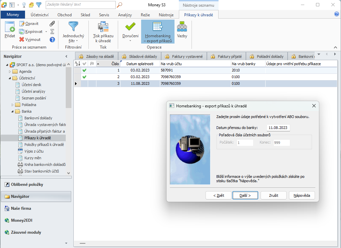
Task: Open the Jednoduchý filtr dropdown arrow
Action: (77, 41)
